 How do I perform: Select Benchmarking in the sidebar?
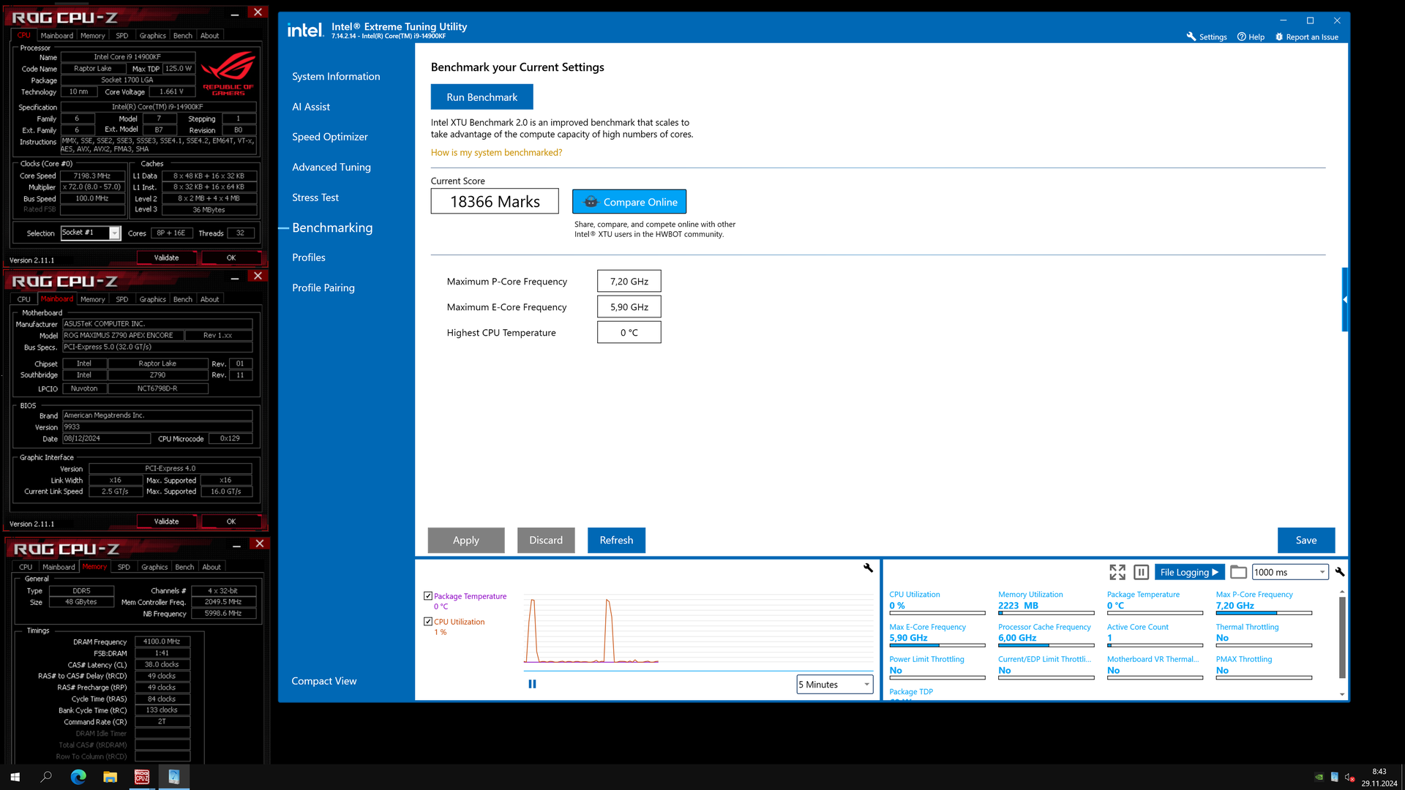pyautogui.click(x=332, y=227)
